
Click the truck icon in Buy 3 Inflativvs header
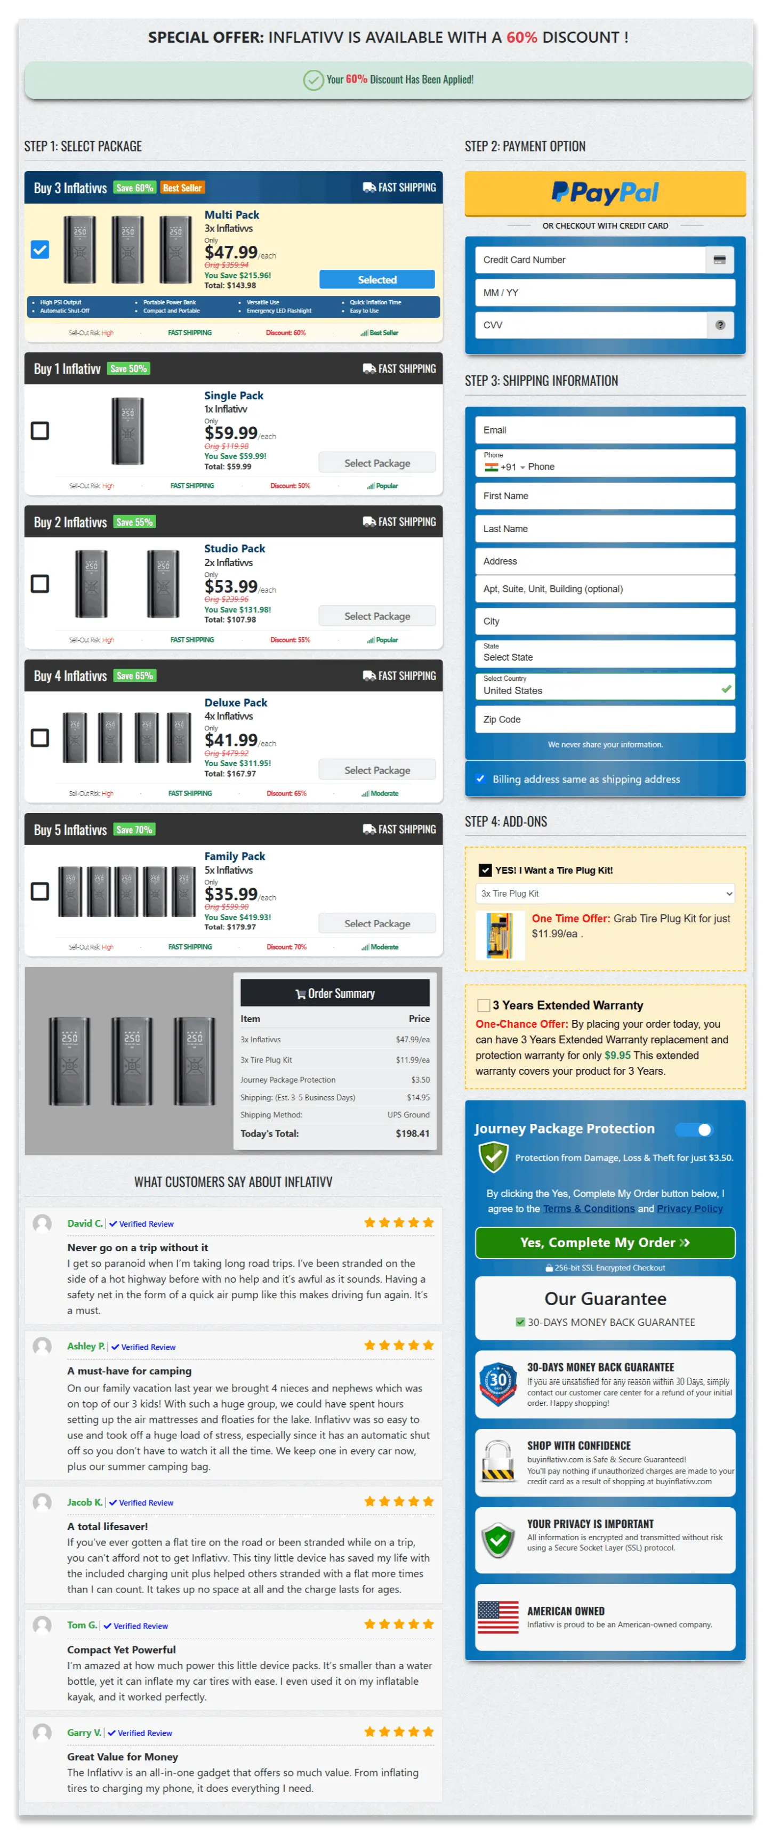coord(369,187)
